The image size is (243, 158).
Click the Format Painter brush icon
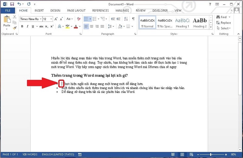click(15, 28)
